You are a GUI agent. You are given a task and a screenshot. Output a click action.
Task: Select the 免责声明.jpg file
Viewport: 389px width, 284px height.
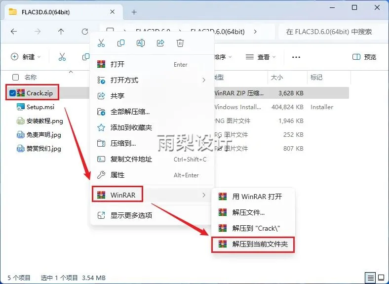43,135
